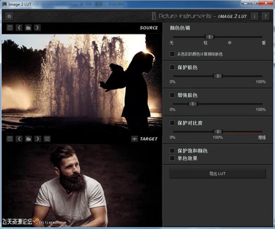Save target image with disk icon
This screenshot has height=229, width=275.
[x=47, y=139]
